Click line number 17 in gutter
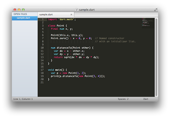170x118 pixels. [x=42, y=70]
